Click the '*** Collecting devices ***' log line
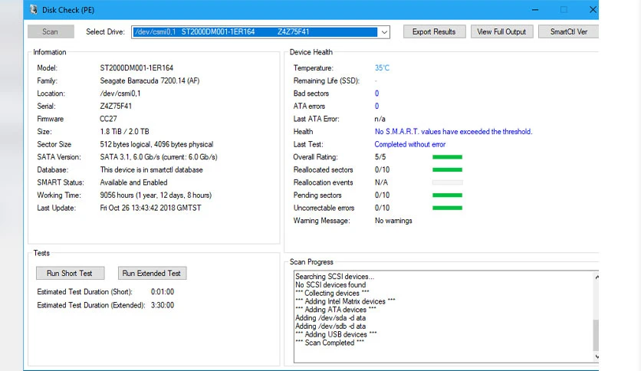The image size is (641, 371). pos(332,293)
